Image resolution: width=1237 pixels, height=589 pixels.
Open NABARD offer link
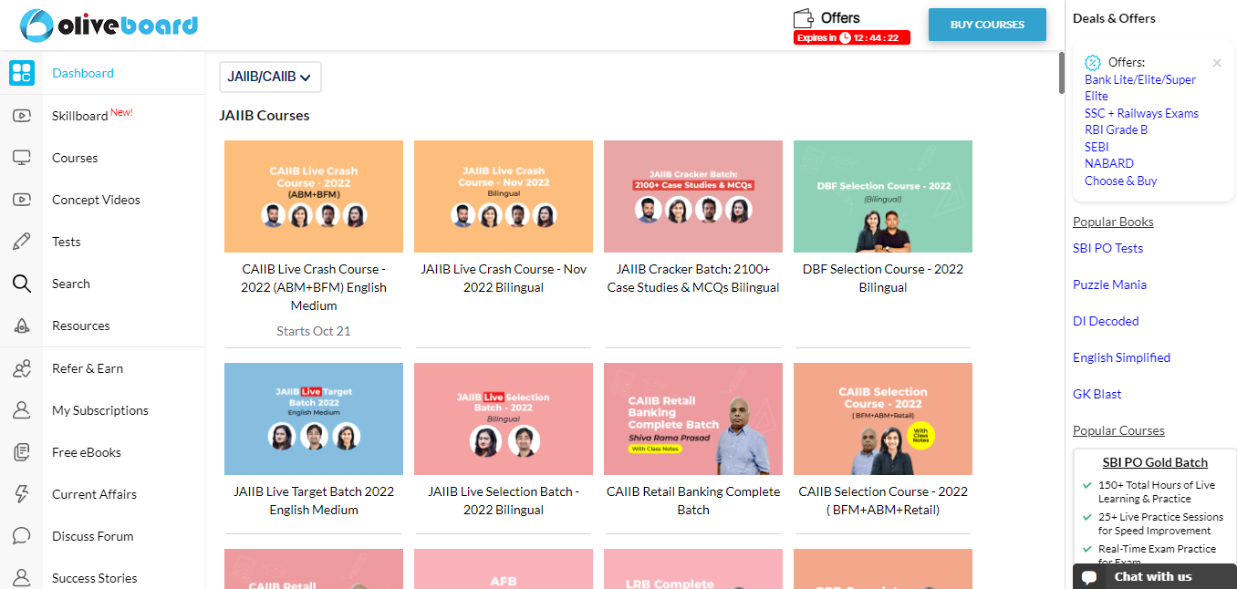click(1109, 163)
